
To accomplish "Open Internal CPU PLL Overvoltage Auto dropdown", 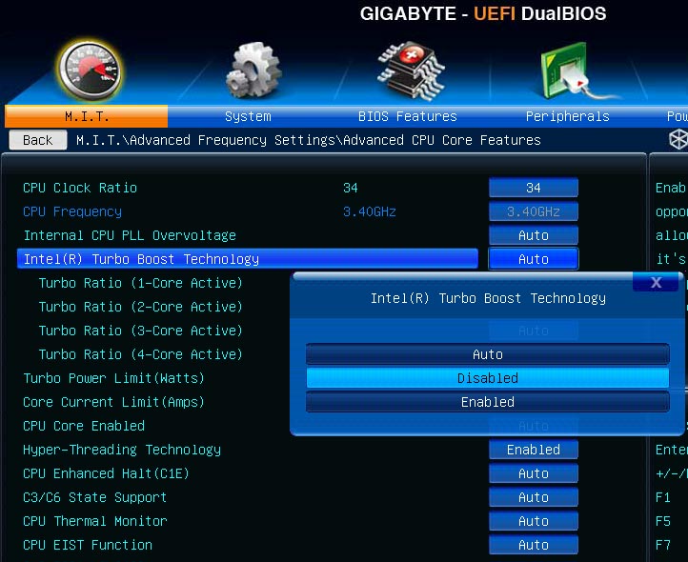I will point(534,235).
